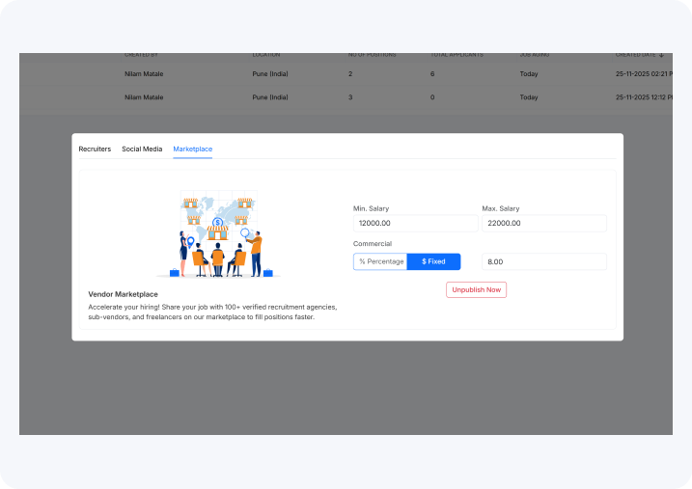692x489 pixels.
Task: Open the Social Media tab
Action: [142, 149]
